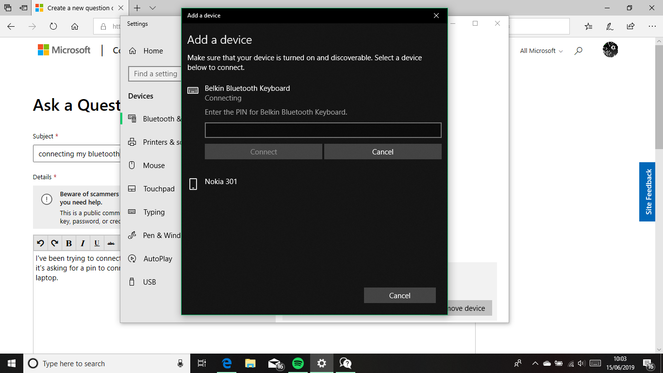663x373 pixels.
Task: Open File Explorer from the taskbar
Action: pos(250,363)
